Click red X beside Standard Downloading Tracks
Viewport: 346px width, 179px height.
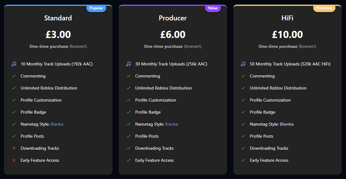click(14, 148)
